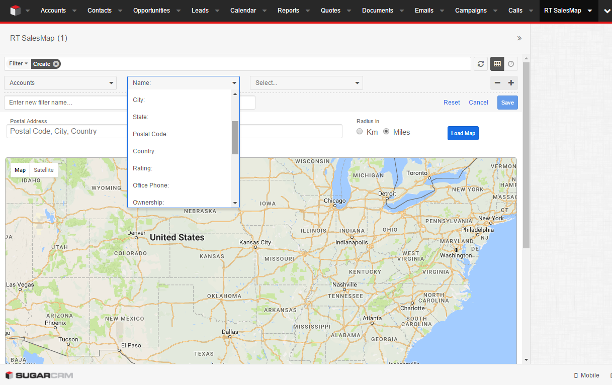This screenshot has height=385, width=612.
Task: Click the page vertical scrollbar
Action: click(526, 155)
